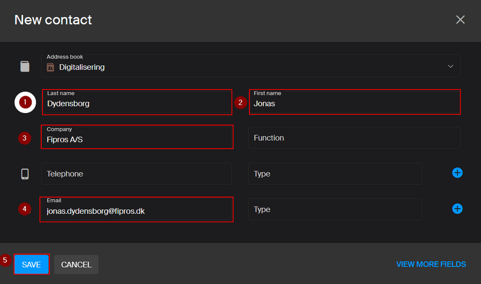This screenshot has height=284, width=481.
Task: Click step marker number 5 near Save
Action: (x=6, y=260)
